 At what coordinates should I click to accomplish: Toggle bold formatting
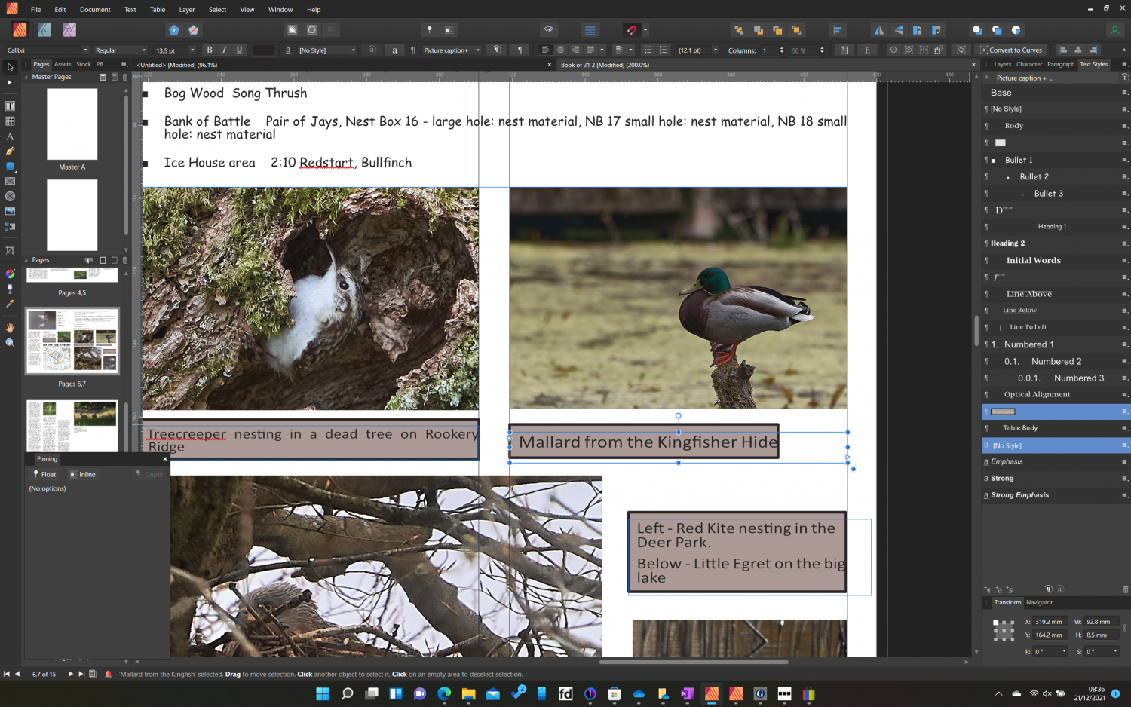coord(210,50)
